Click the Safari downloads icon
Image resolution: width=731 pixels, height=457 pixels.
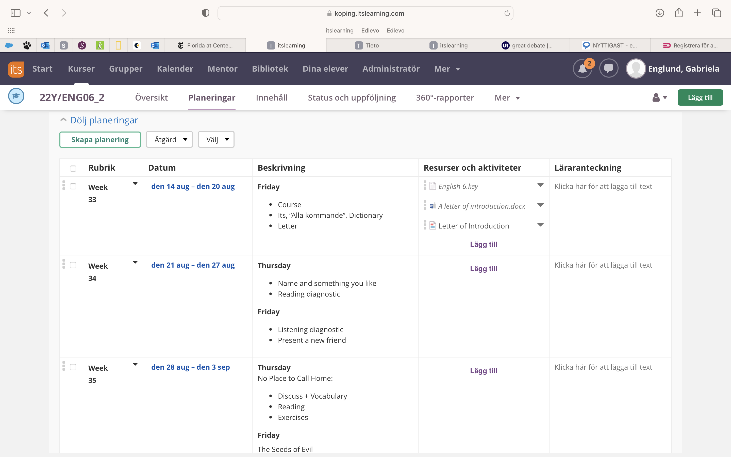(659, 13)
